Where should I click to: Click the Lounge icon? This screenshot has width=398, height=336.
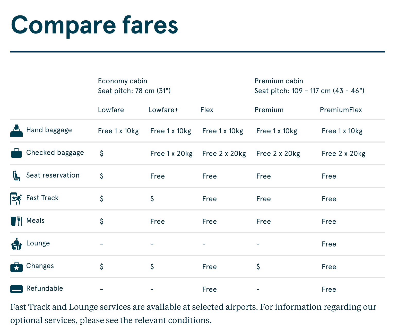click(x=16, y=244)
